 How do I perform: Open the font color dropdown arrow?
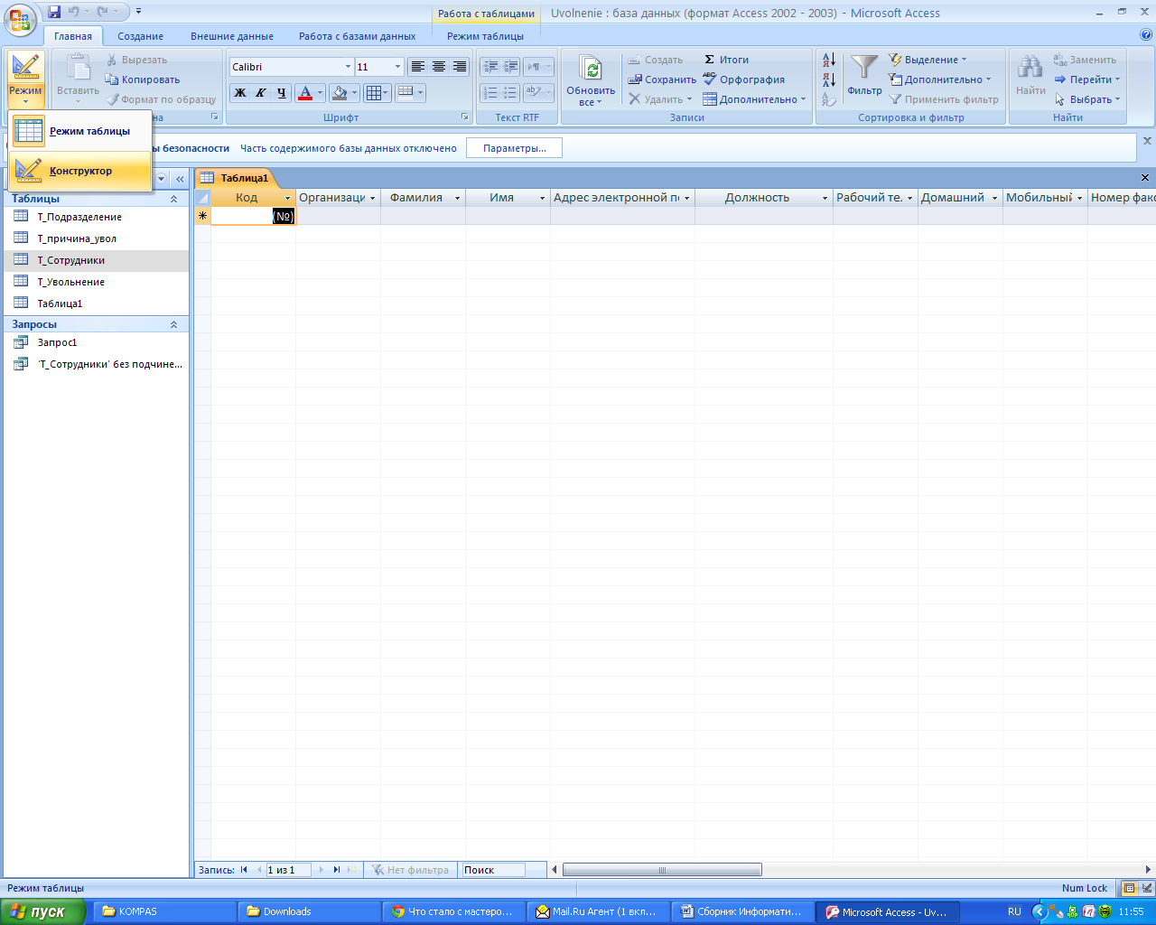click(x=320, y=92)
